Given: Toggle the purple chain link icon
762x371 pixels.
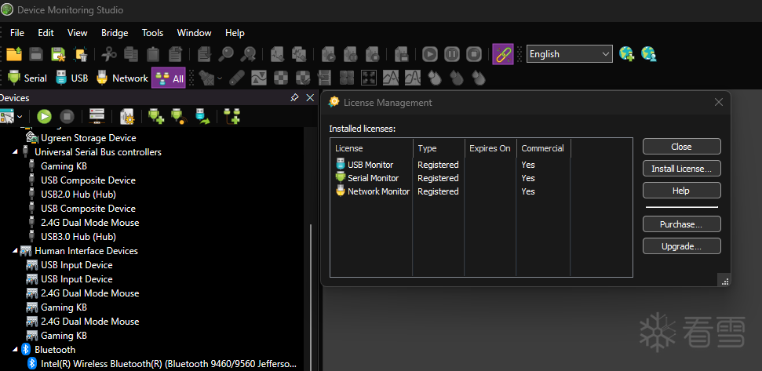Looking at the screenshot, I should pyautogui.click(x=503, y=54).
